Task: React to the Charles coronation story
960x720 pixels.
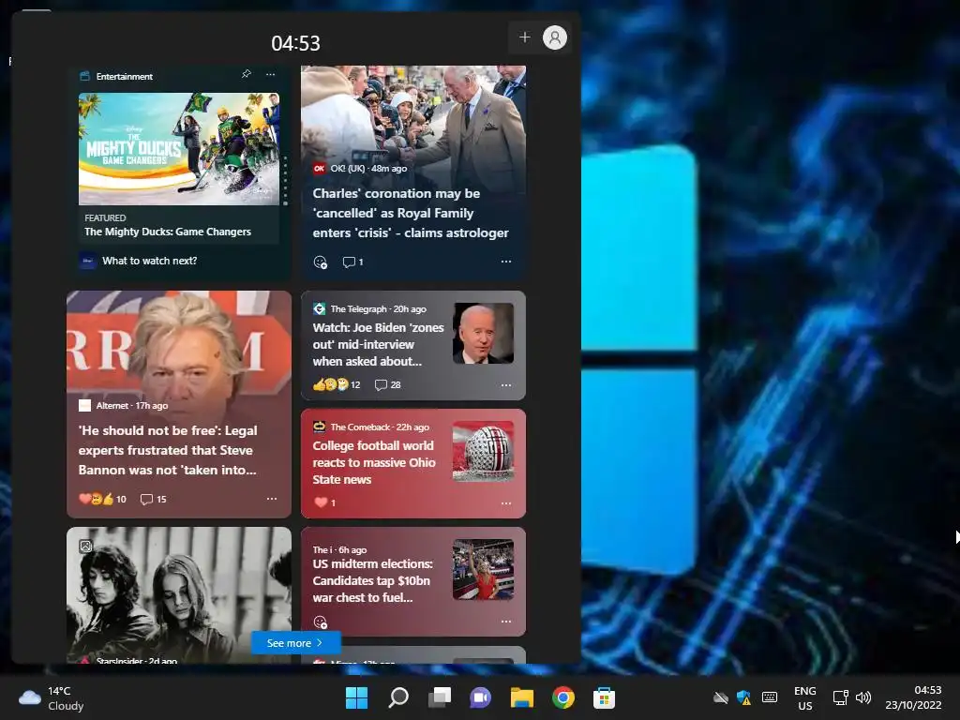Action: tap(321, 262)
